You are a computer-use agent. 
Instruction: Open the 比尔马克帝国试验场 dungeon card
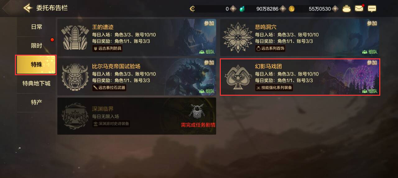tap(137, 77)
